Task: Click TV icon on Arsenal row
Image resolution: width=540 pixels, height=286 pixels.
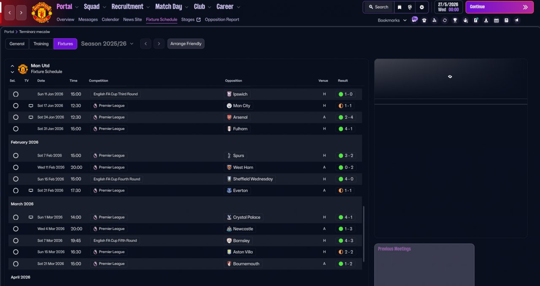Action: (x=31, y=117)
